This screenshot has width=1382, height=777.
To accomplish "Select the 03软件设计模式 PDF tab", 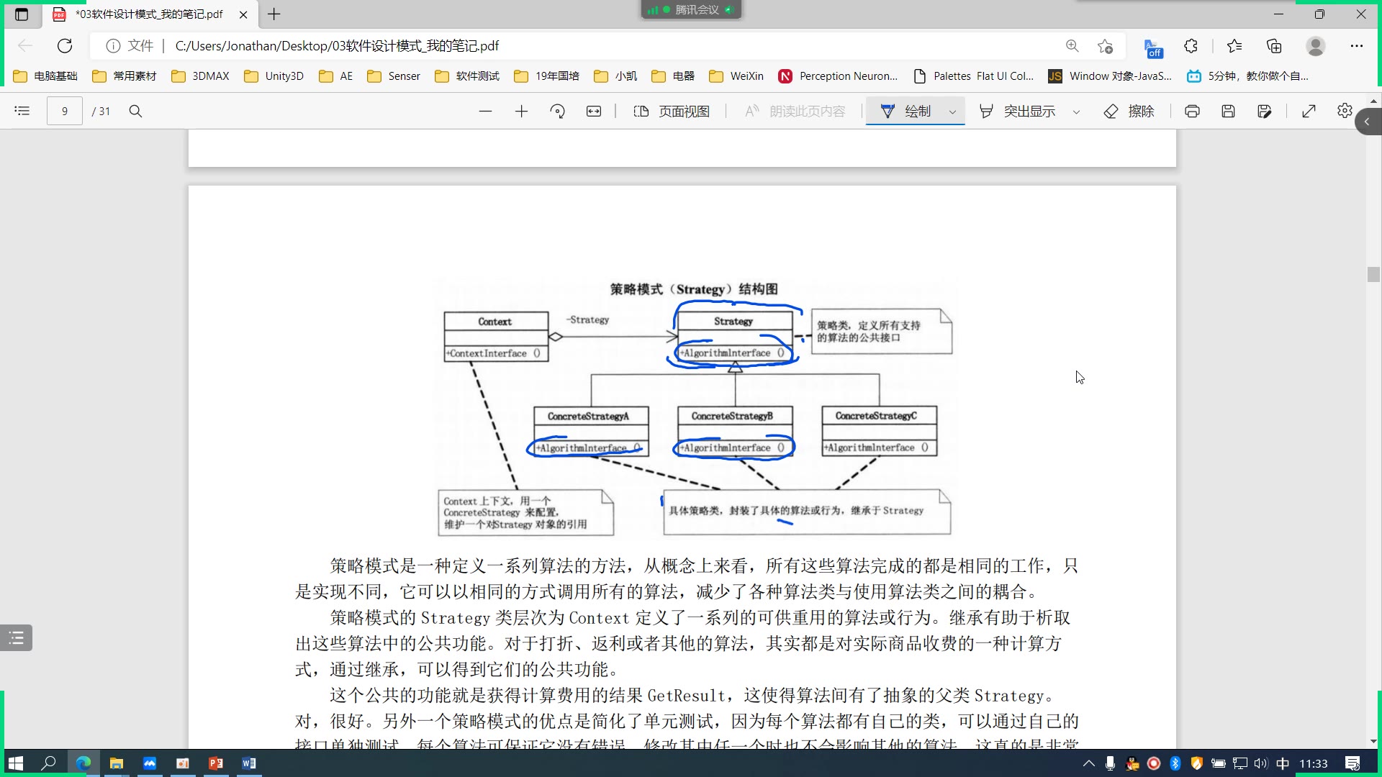I will (148, 14).
